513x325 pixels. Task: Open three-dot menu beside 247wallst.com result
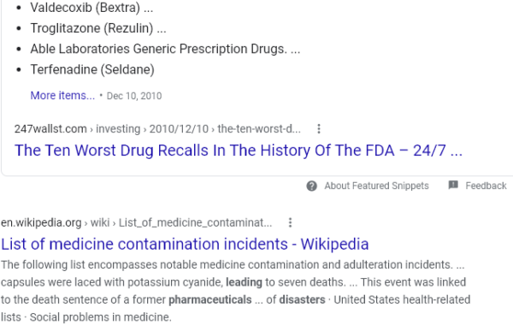coord(319,129)
